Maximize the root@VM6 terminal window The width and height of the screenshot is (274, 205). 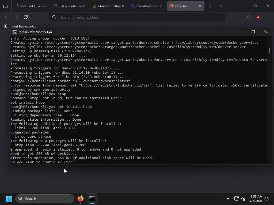(253, 32)
